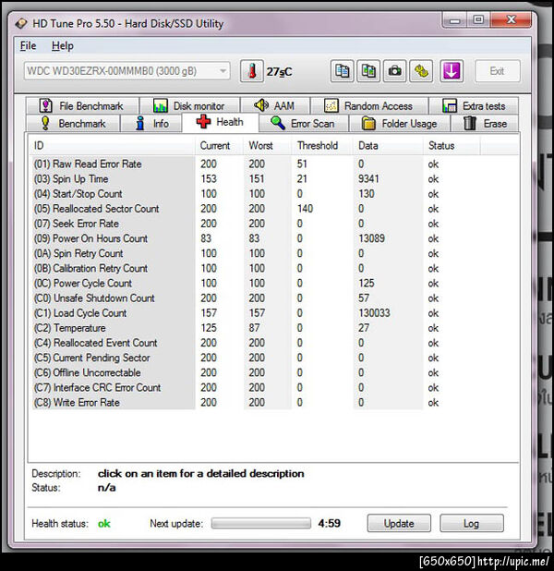554x571 pixels.
Task: Click the Status column header
Action: 452,146
